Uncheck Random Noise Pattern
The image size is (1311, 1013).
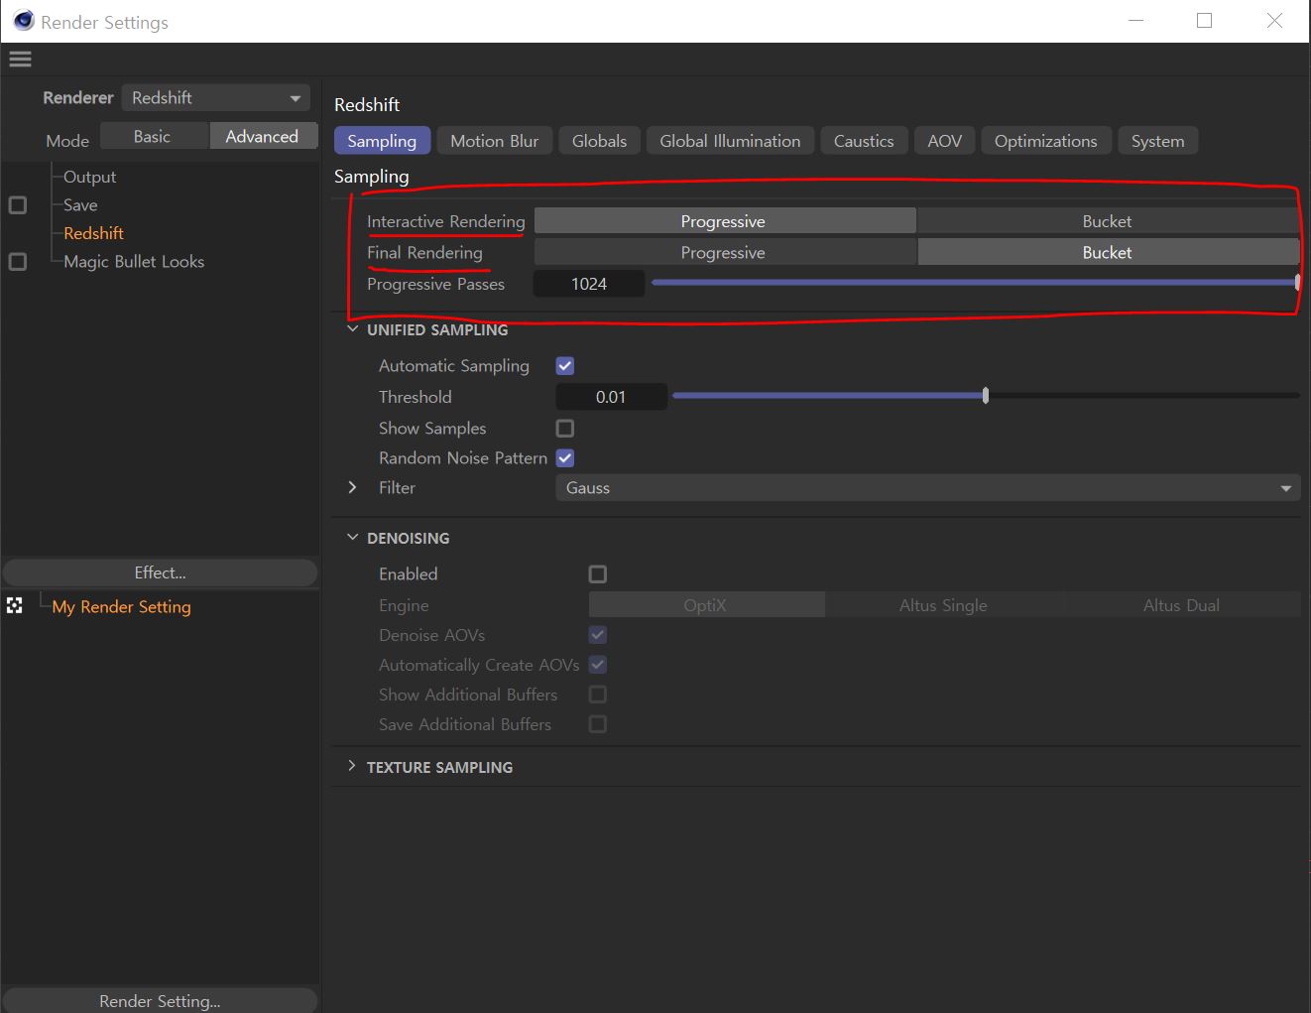pyautogui.click(x=565, y=458)
